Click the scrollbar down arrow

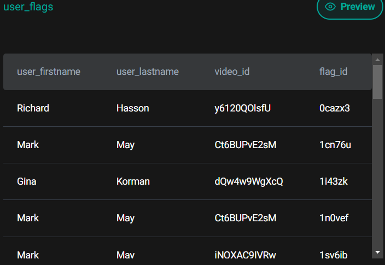click(x=377, y=252)
